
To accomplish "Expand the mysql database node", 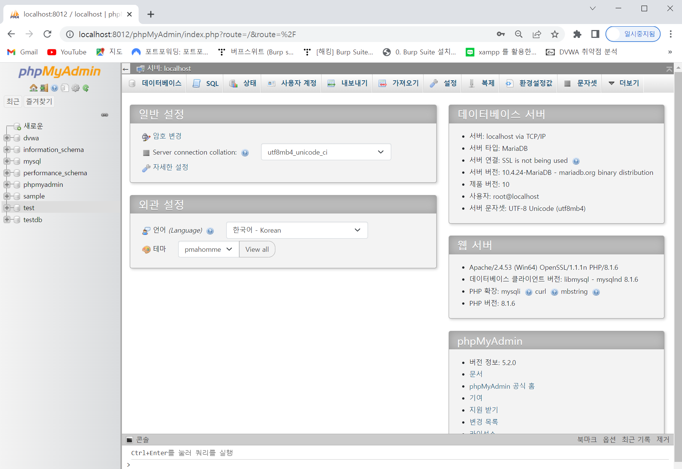I will (x=7, y=161).
